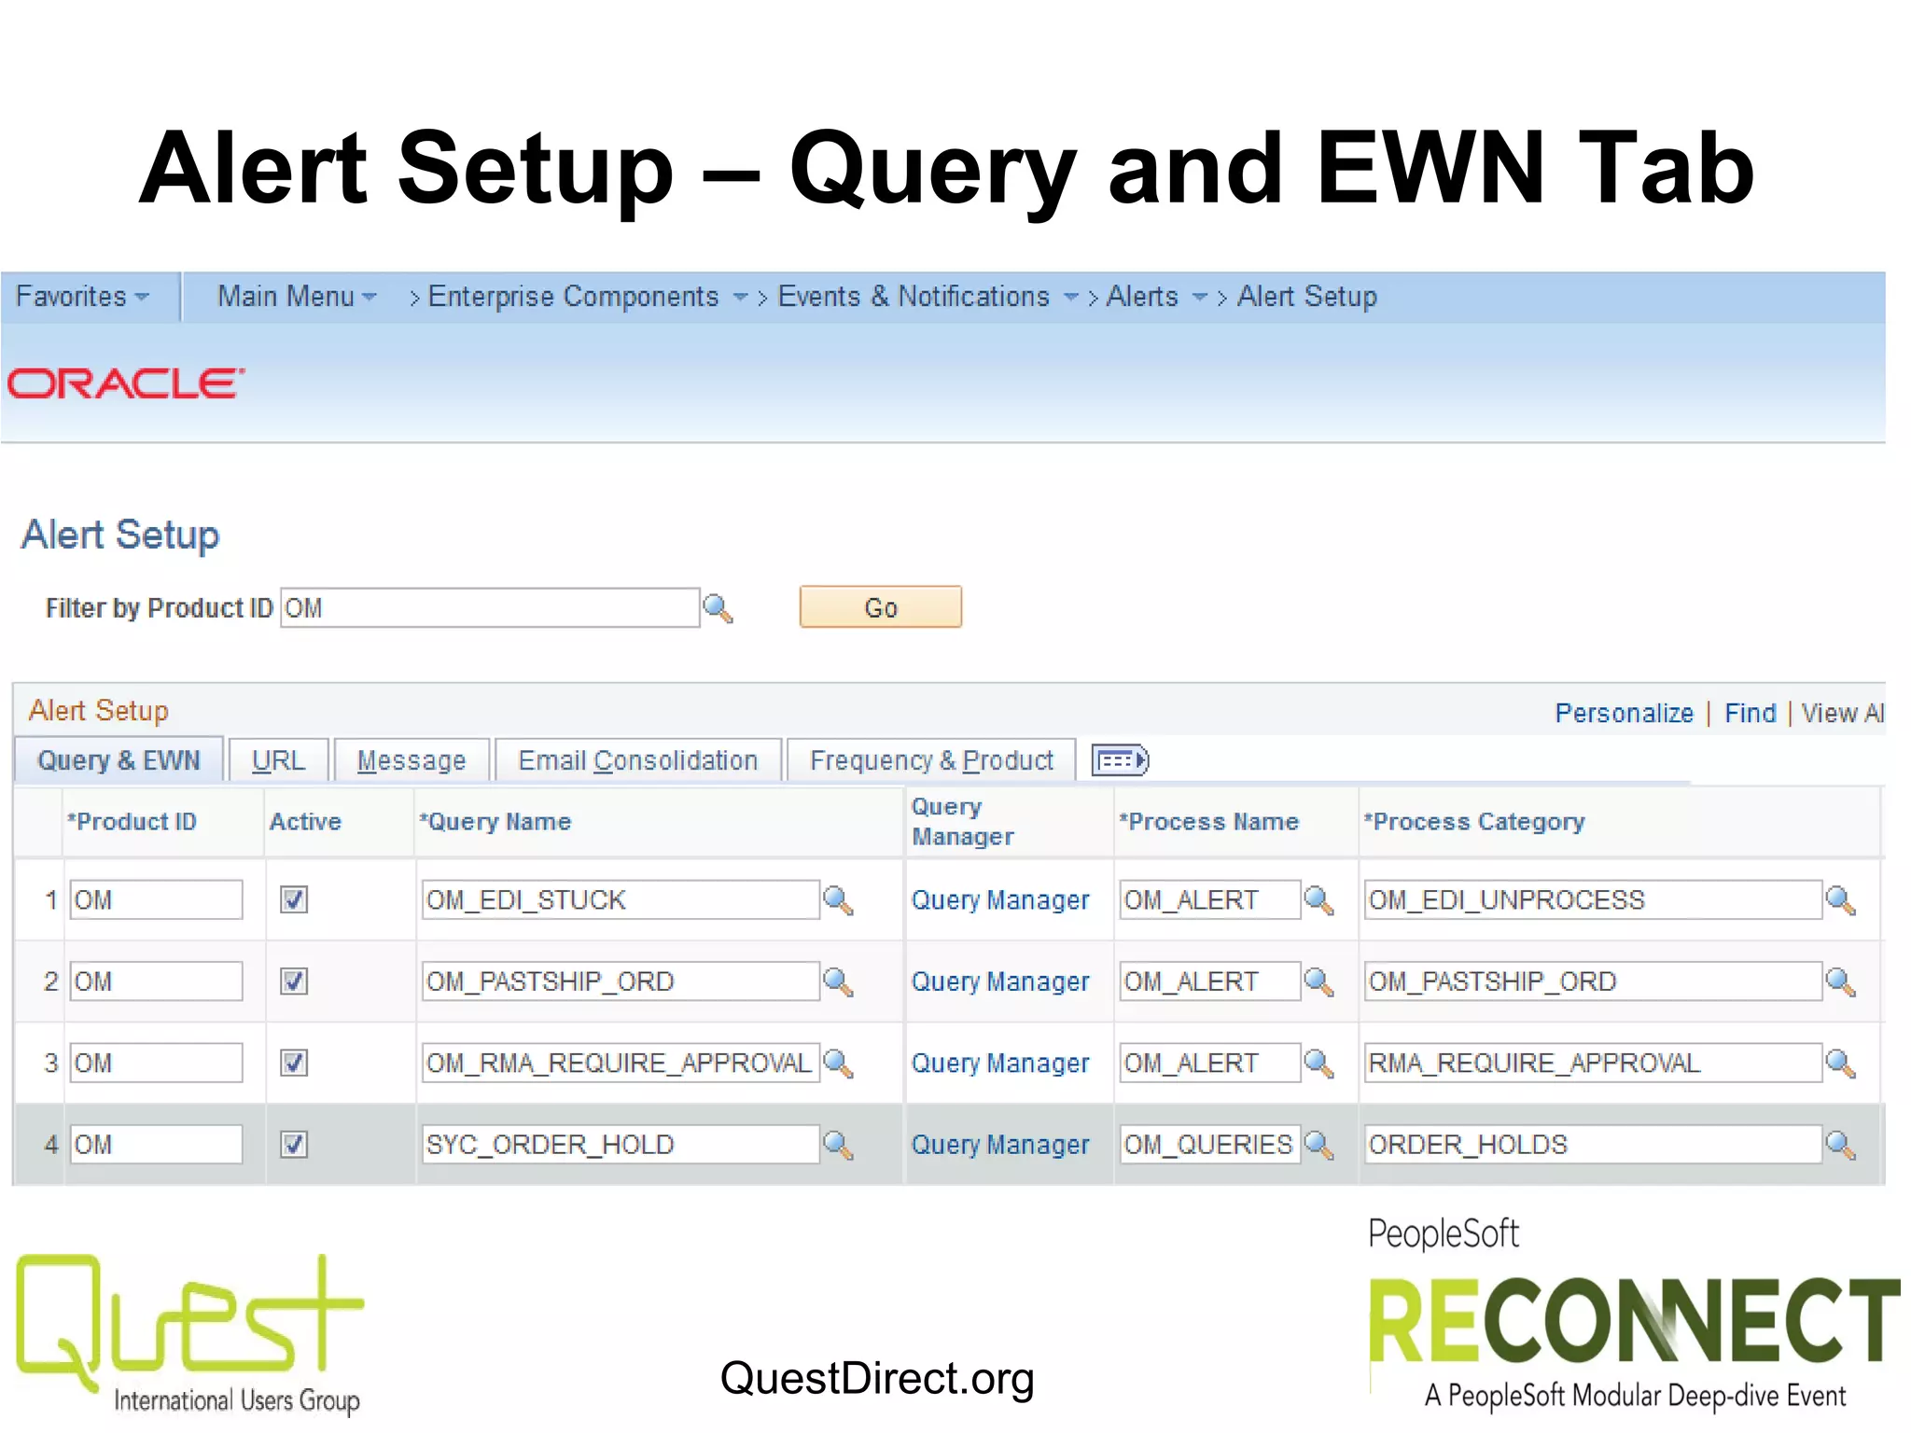Click the Find link

coord(1750,713)
